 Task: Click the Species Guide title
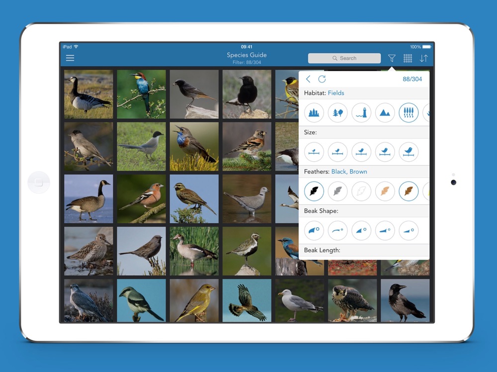[247, 55]
